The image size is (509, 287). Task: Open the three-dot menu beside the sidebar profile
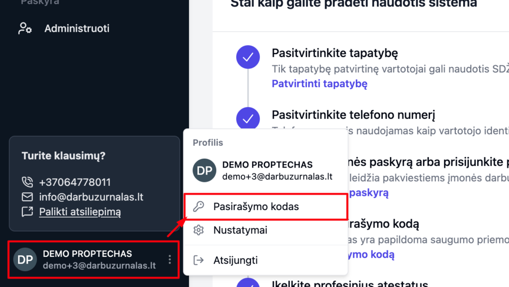170,259
